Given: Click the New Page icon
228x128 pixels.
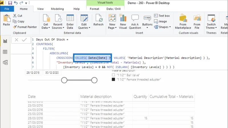Looking at the screenshot, I should 112,18.
